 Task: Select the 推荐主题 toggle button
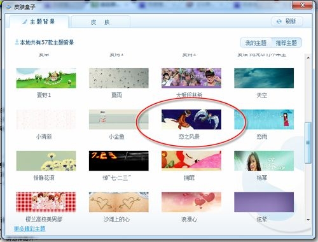tap(286, 43)
